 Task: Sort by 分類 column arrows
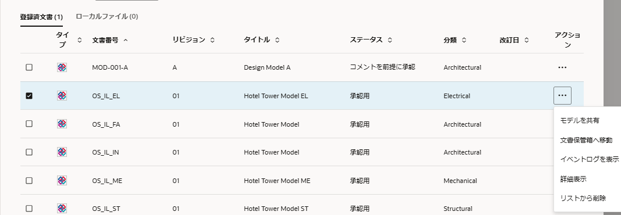pyautogui.click(x=464, y=40)
